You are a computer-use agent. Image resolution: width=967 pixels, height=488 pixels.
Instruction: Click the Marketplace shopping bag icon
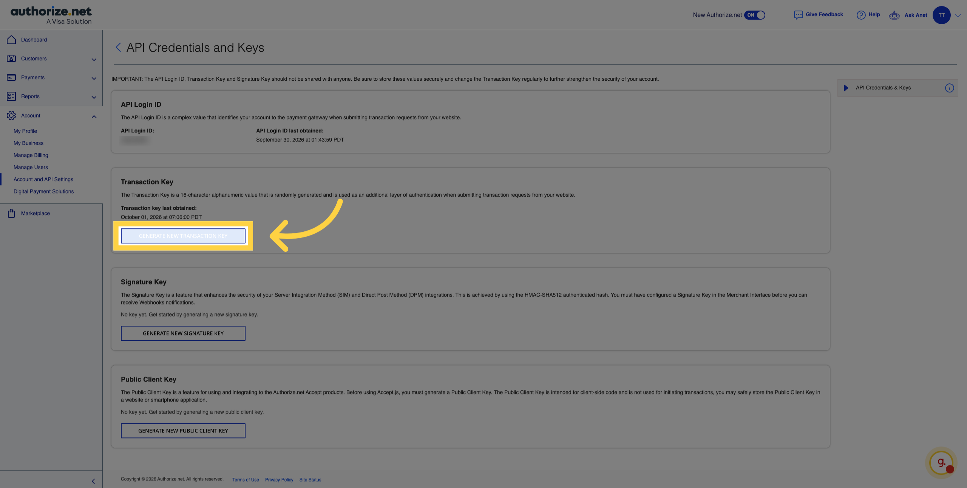pos(11,213)
